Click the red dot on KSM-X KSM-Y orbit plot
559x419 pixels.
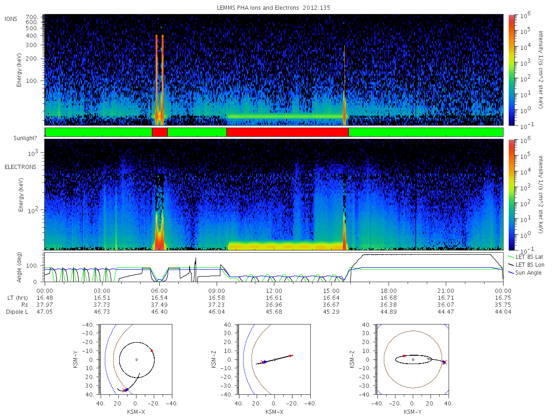point(151,351)
